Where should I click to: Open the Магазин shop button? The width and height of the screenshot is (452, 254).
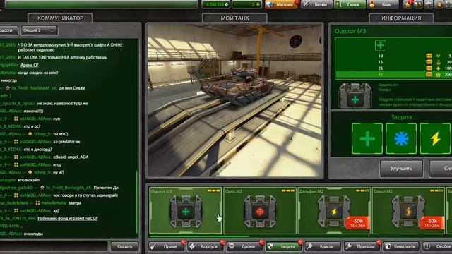click(281, 4)
